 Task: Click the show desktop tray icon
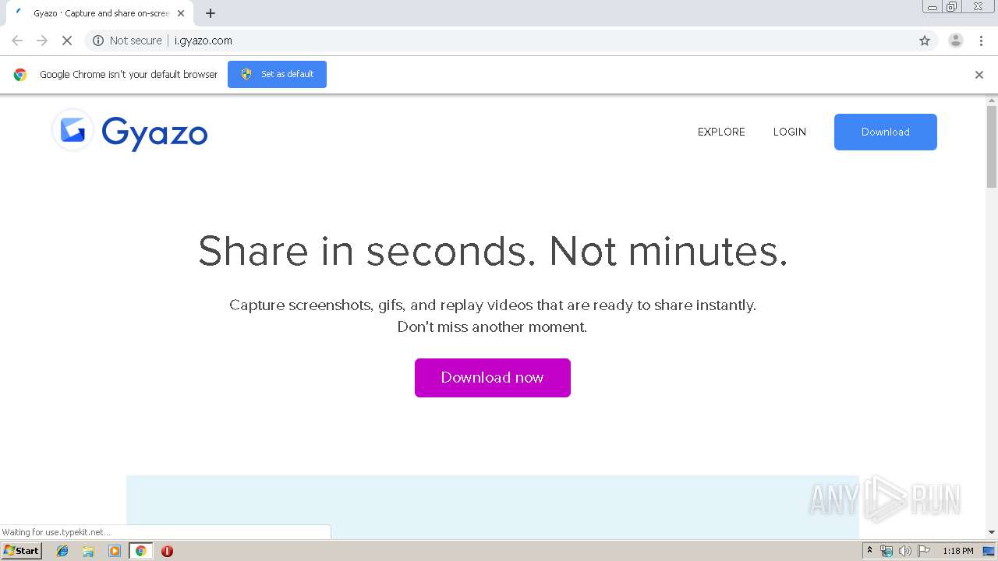[x=989, y=551]
